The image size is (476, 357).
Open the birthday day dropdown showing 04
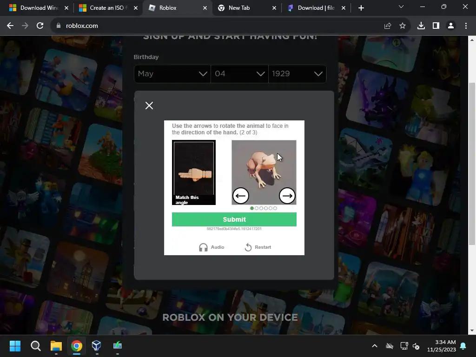click(239, 74)
